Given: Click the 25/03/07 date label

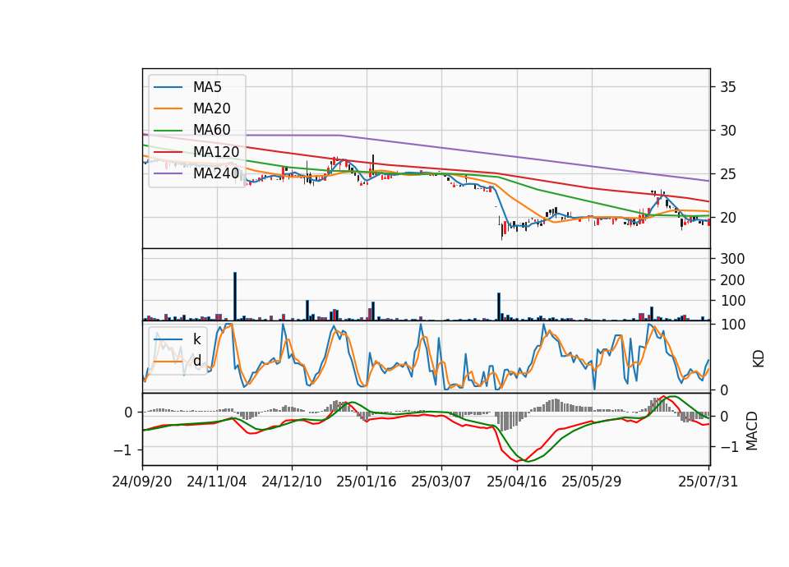Looking at the screenshot, I should click(x=441, y=482).
